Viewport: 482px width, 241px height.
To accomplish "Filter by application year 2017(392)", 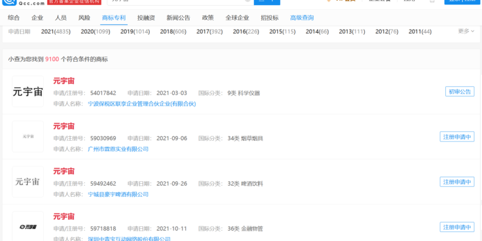I will 210,31.
